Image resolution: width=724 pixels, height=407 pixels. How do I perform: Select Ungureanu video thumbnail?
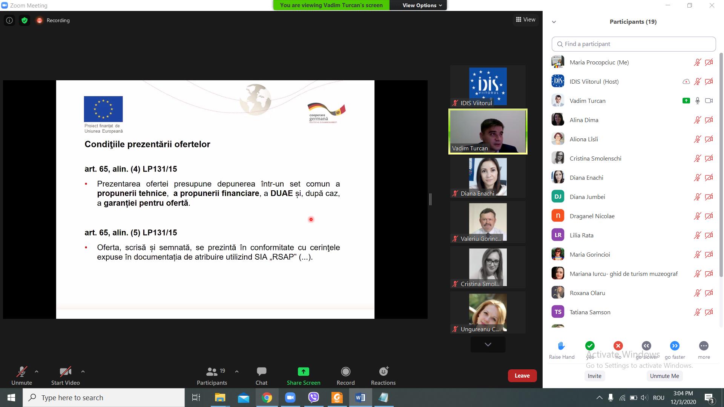(x=488, y=312)
